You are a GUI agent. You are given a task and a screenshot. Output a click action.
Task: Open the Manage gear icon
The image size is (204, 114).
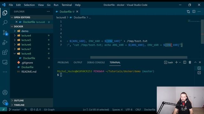[5, 102]
